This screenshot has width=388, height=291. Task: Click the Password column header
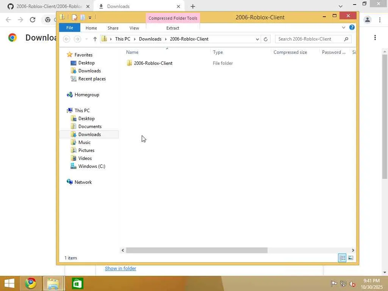334,52
